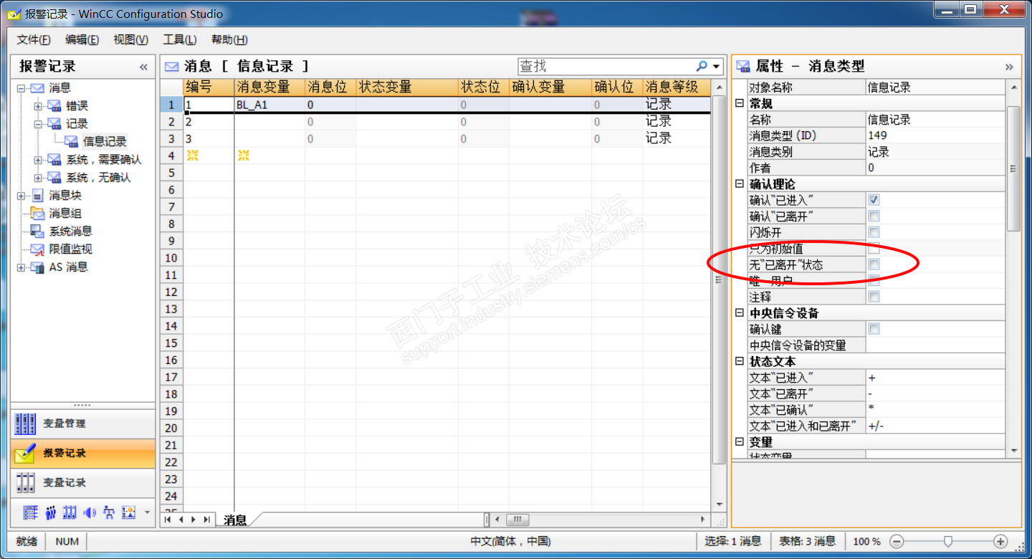This screenshot has height=559, width=1032.
Task: Enable the 注释 checkbox
Action: [874, 297]
